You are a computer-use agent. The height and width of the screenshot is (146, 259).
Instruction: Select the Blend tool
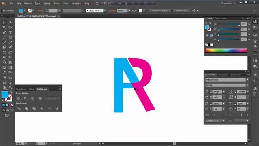point(11,72)
